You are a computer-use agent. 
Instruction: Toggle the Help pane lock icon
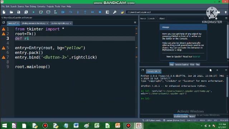tap(216, 18)
